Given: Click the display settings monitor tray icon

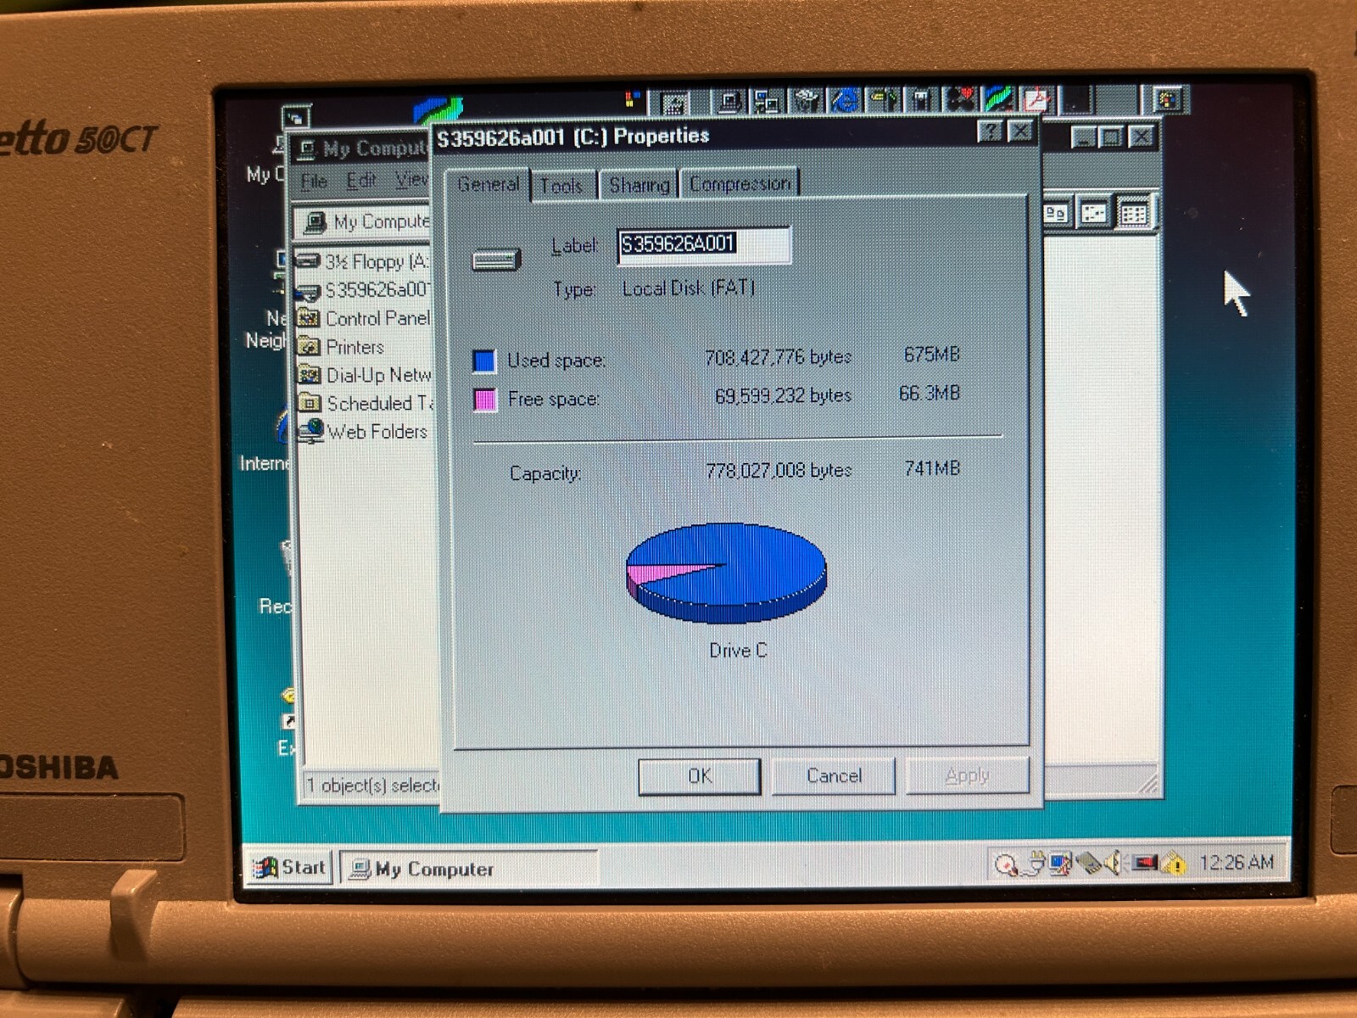Looking at the screenshot, I should coord(1061,864).
